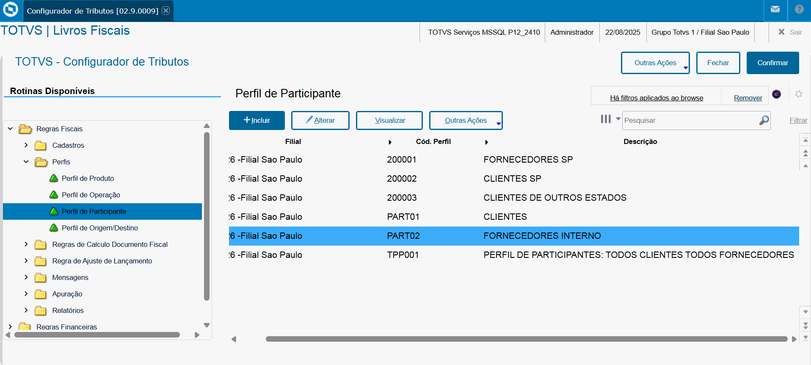Sort by the Descrição column header
The image size is (811, 365).
(x=640, y=141)
